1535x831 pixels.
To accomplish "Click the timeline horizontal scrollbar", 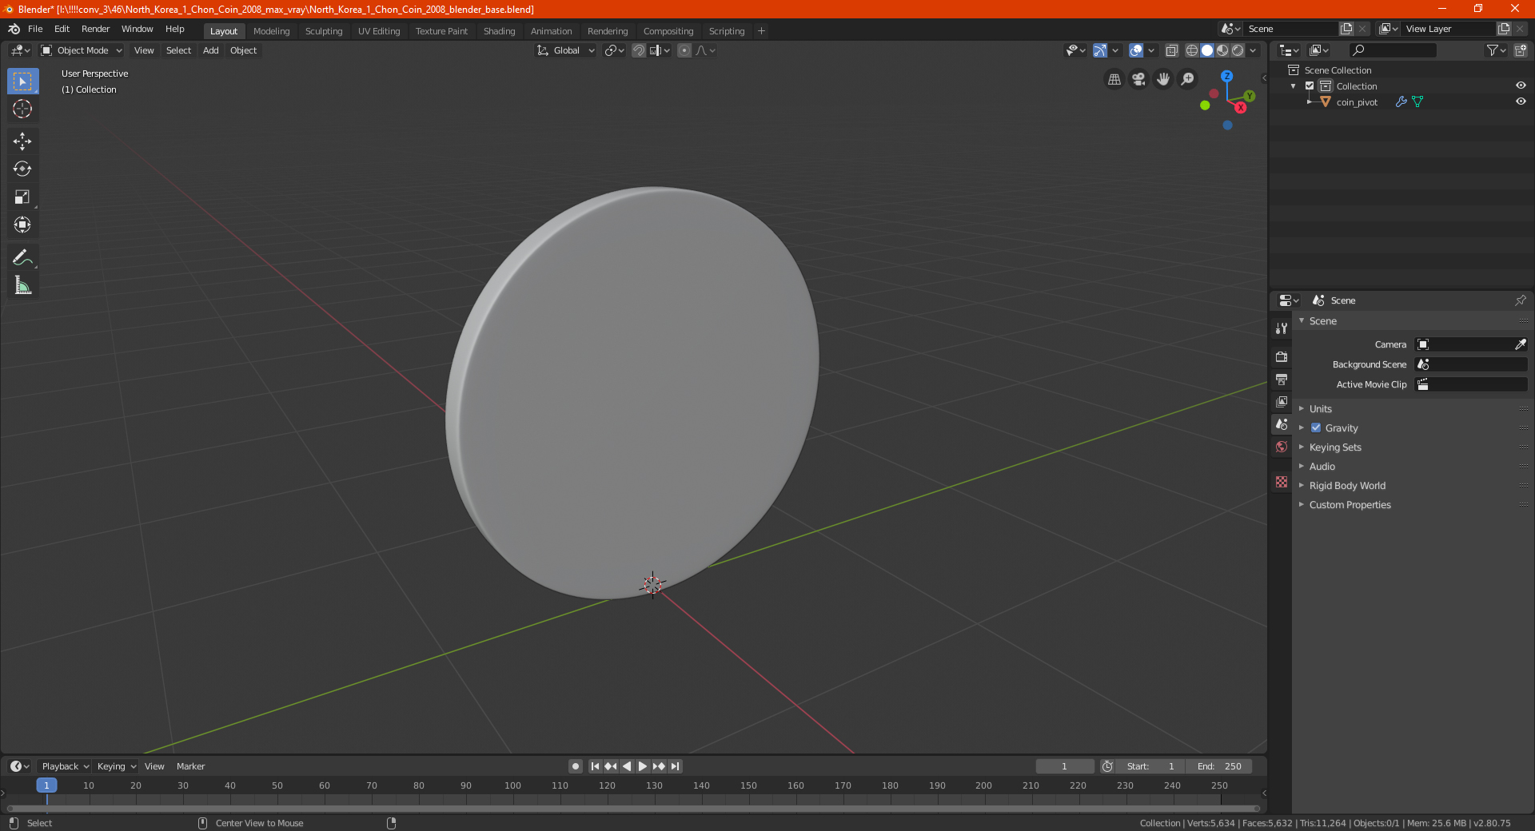I will pyautogui.click(x=632, y=809).
